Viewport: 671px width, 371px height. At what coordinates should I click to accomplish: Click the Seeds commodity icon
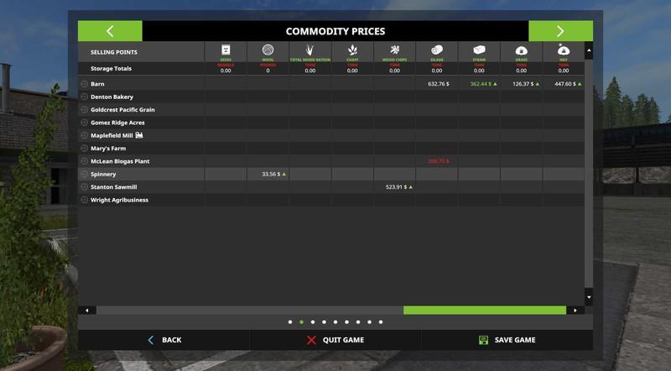pyautogui.click(x=226, y=50)
